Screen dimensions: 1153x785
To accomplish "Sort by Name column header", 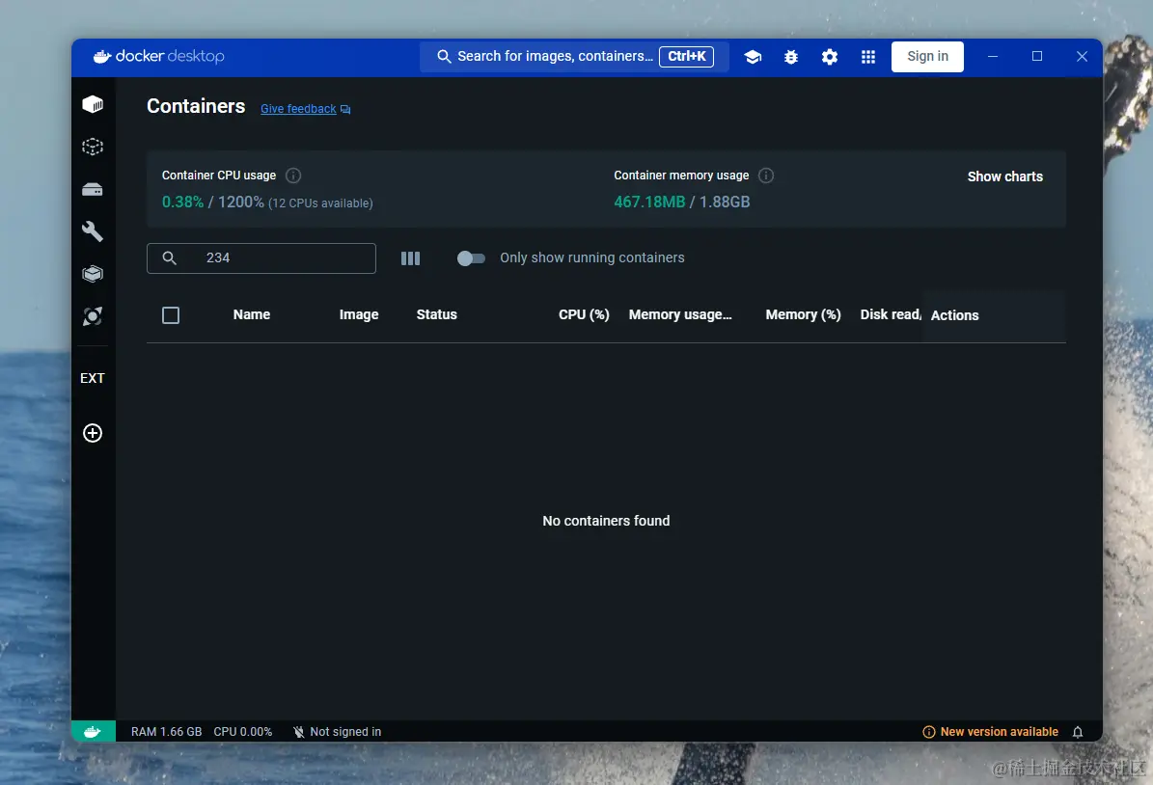I will tap(252, 314).
